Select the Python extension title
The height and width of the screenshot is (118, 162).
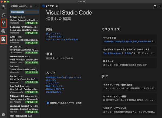pyautogui.click(x=13, y=17)
